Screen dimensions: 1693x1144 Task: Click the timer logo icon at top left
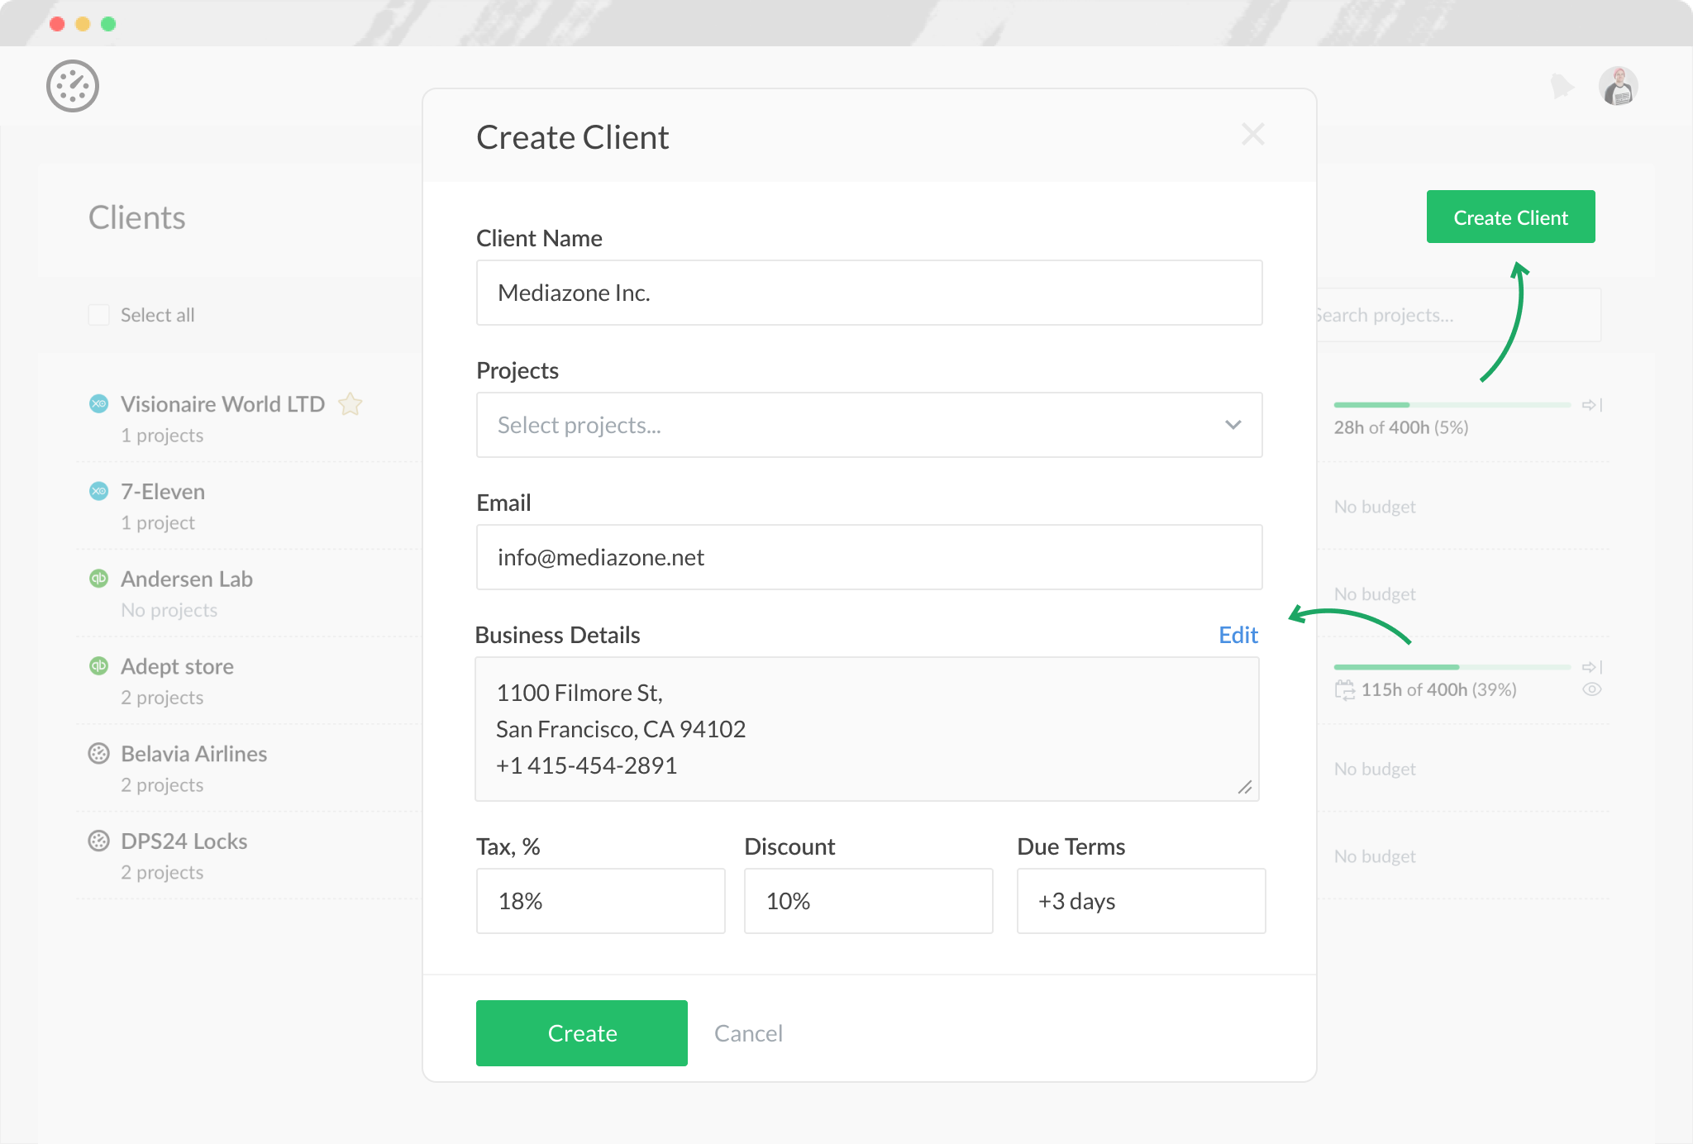(x=73, y=86)
